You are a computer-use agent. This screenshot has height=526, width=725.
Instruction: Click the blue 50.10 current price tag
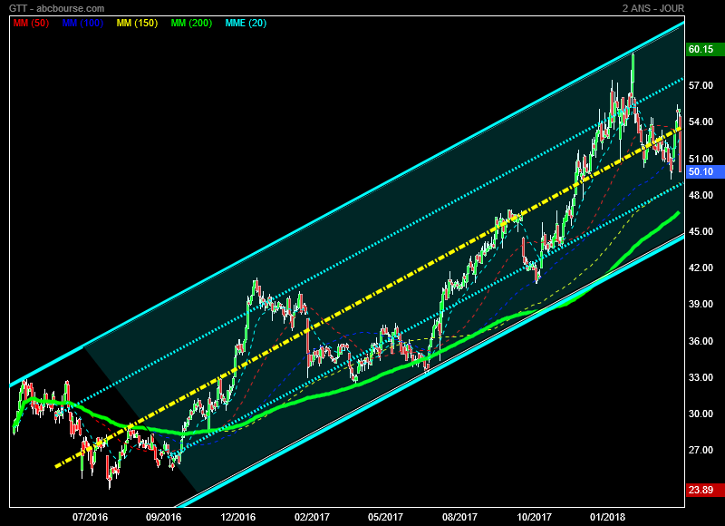[x=705, y=171]
